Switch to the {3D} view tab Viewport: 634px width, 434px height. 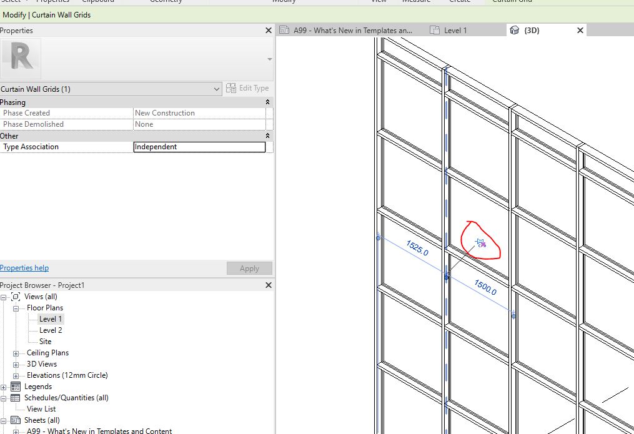coord(532,31)
